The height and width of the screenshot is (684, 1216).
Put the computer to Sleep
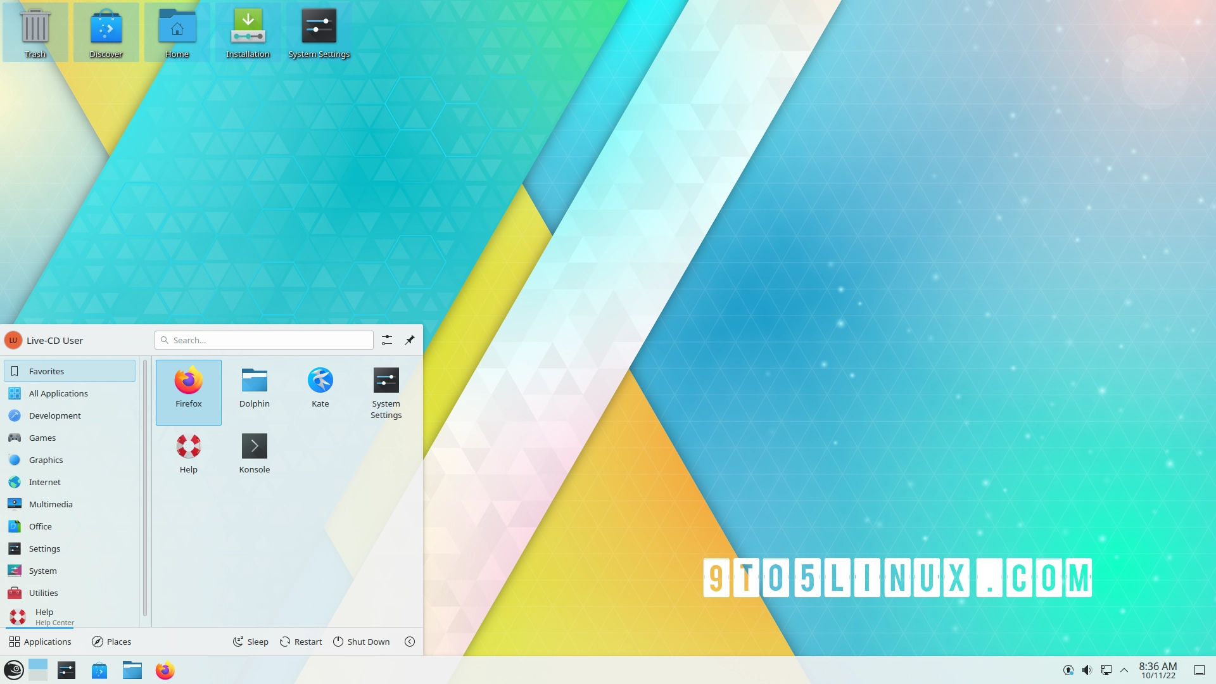pos(250,641)
